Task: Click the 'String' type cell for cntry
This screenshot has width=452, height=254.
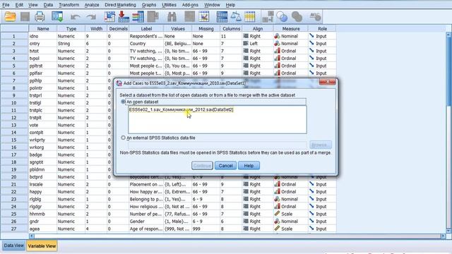Action: coord(71,44)
